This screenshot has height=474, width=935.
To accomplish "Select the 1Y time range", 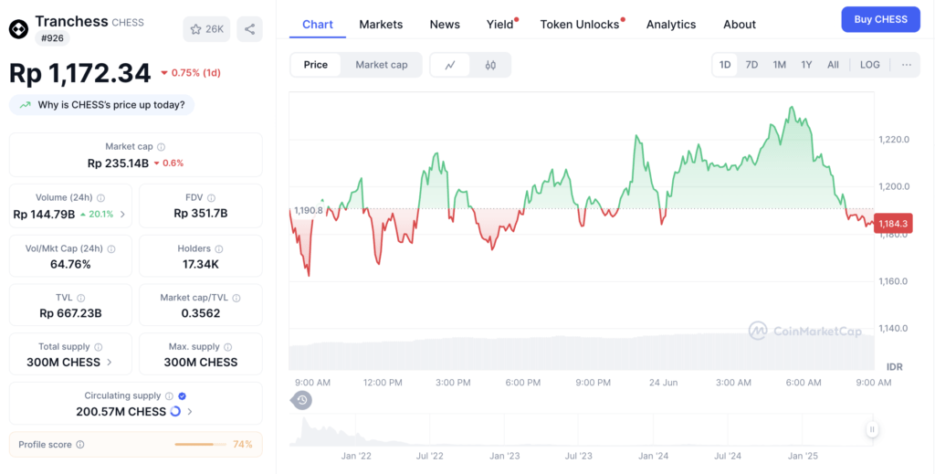I will coord(806,65).
